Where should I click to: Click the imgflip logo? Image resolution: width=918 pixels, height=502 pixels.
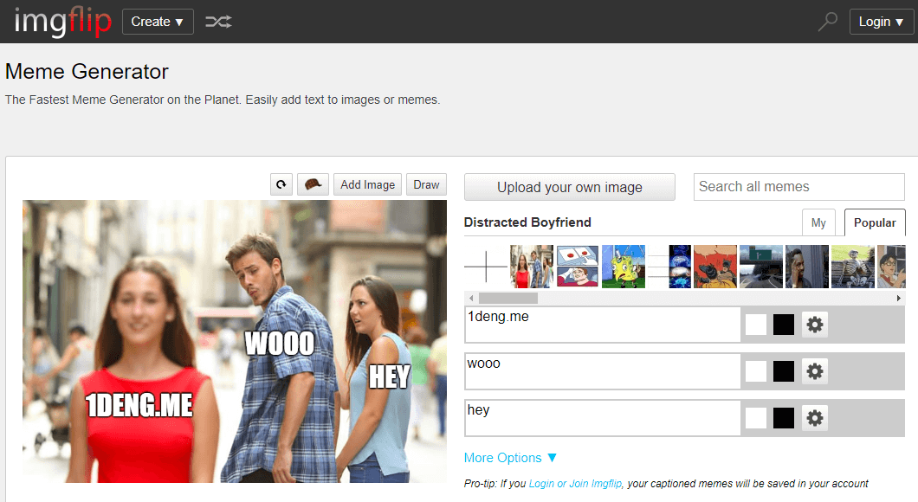click(62, 22)
